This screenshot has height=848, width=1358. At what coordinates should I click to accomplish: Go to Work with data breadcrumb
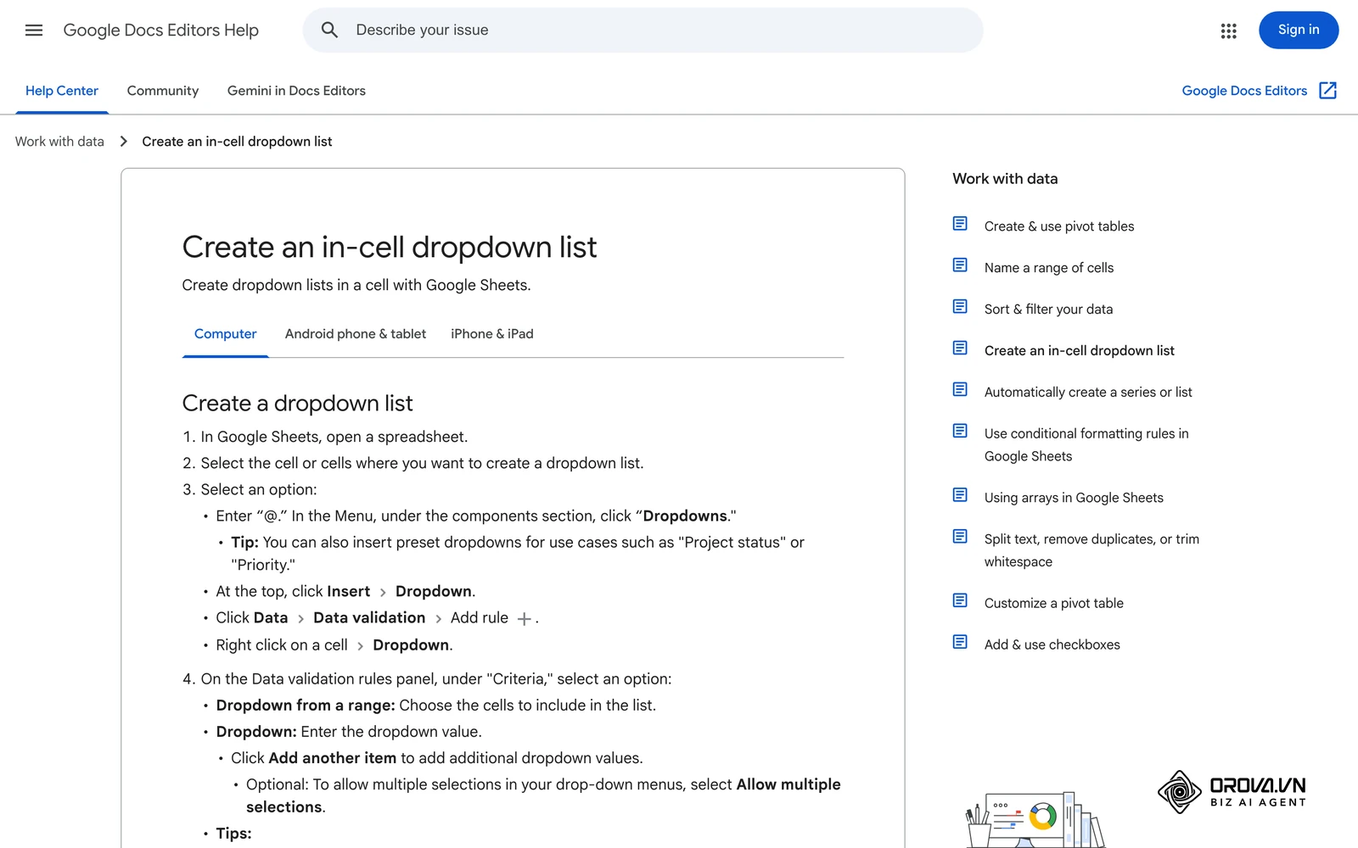59,142
